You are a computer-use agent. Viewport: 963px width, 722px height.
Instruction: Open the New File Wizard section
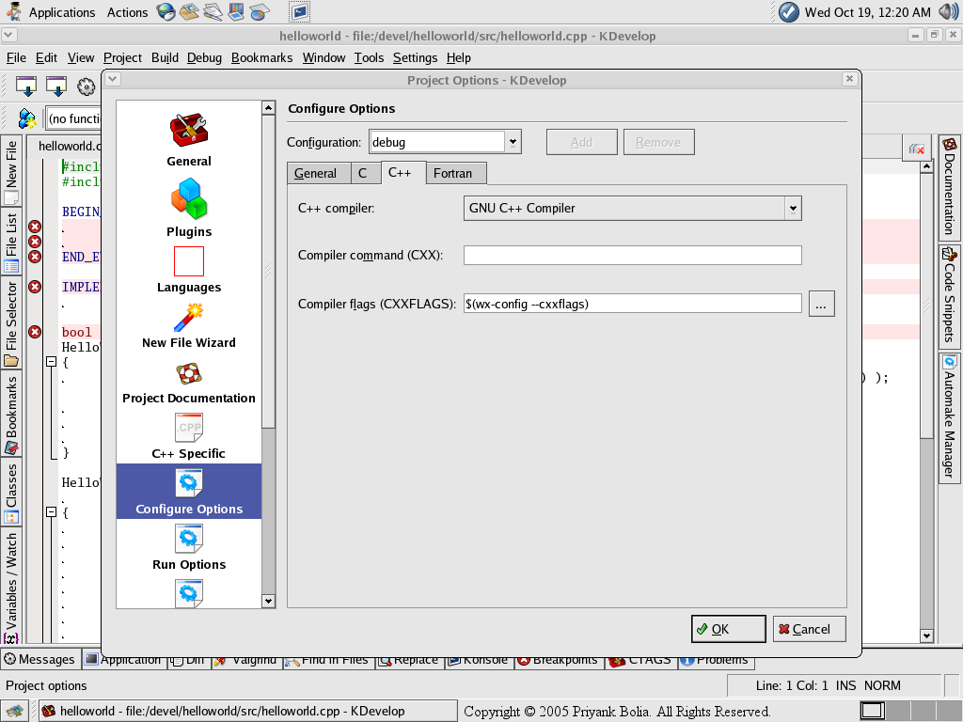tap(188, 326)
